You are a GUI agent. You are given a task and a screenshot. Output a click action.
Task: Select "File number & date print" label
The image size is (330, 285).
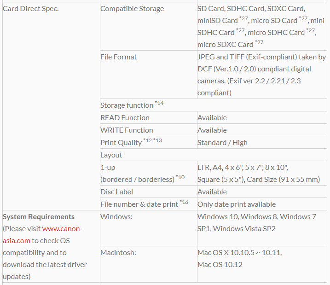pos(139,204)
